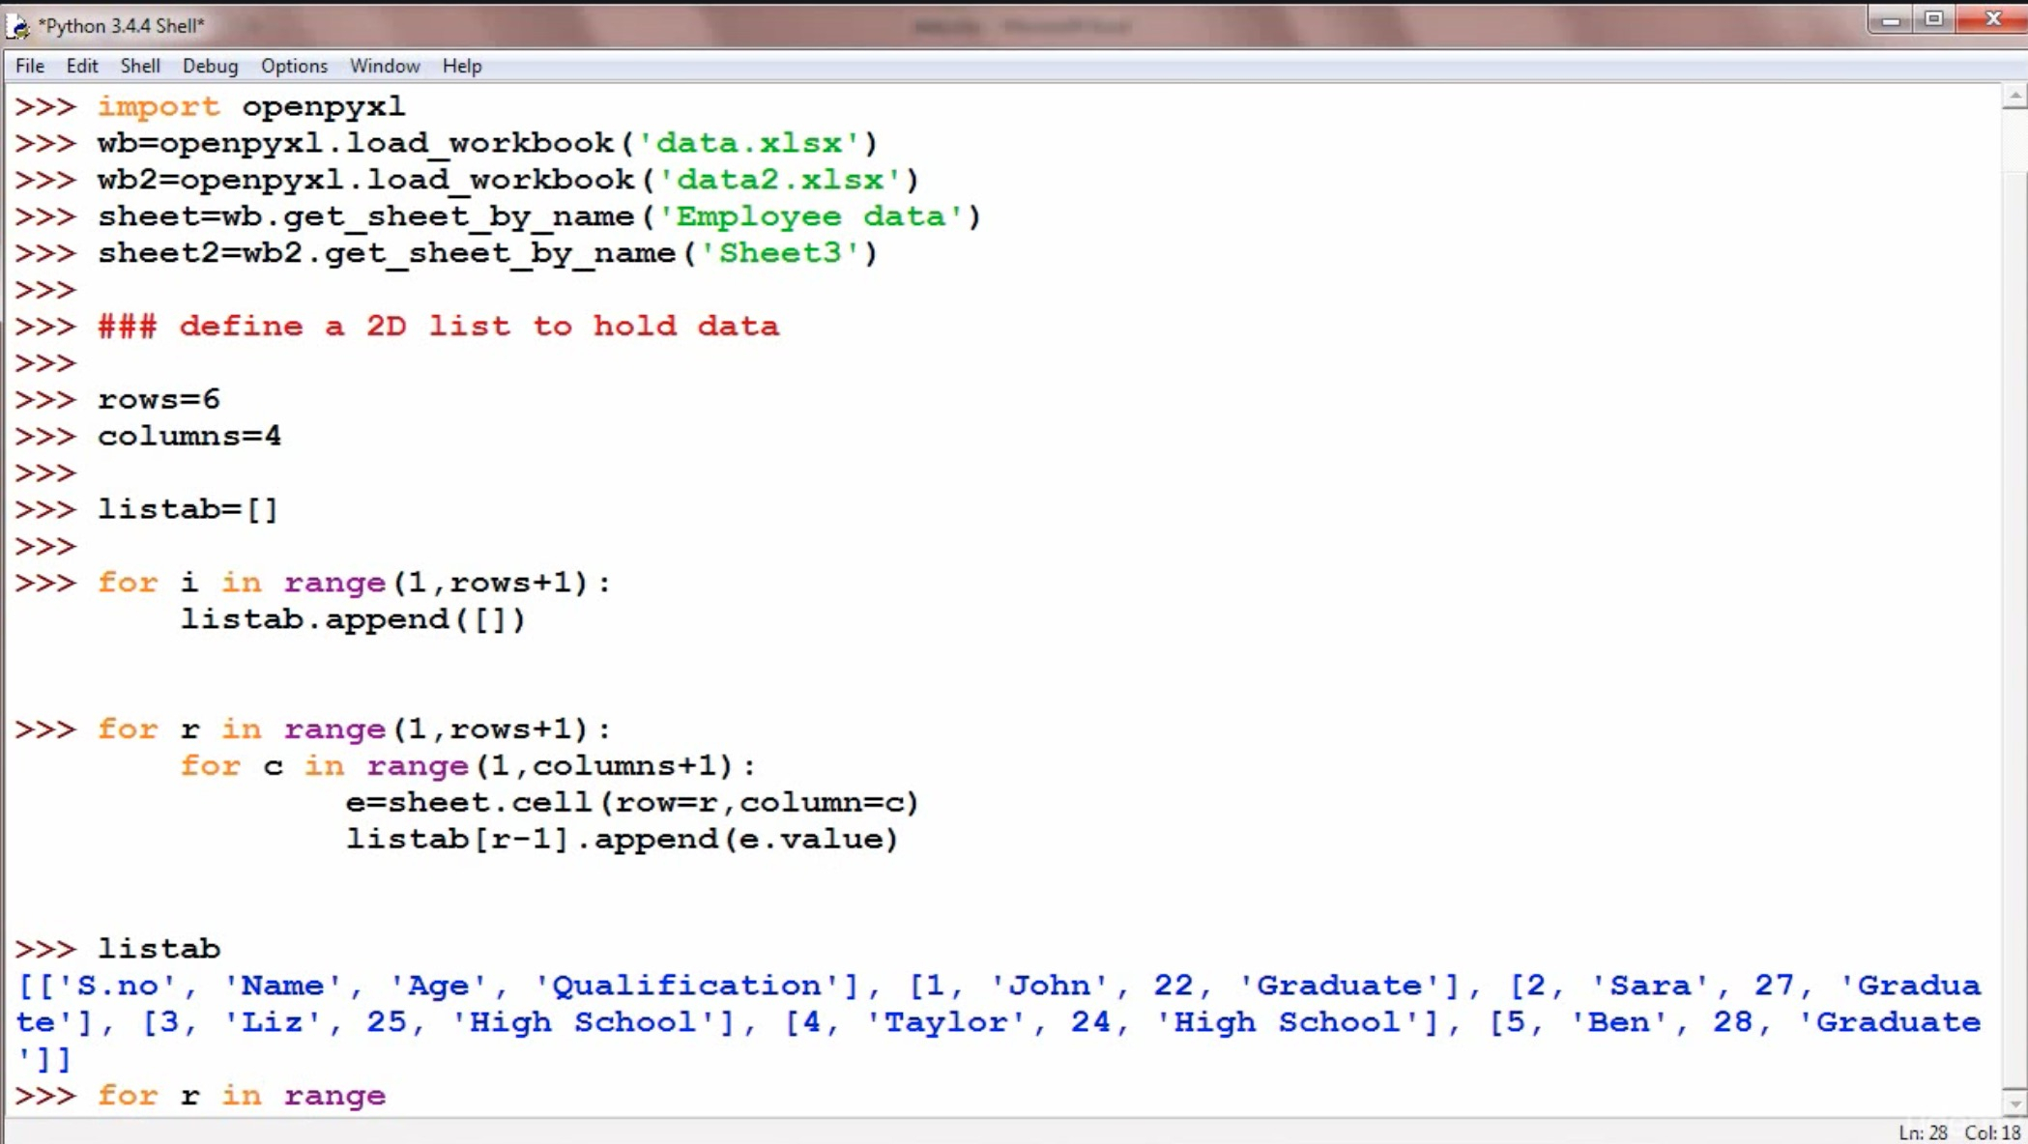Select the sheet get_sheet_by_name line

point(539,215)
